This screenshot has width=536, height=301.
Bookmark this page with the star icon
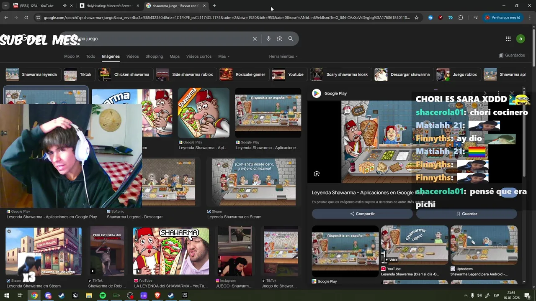(416, 18)
